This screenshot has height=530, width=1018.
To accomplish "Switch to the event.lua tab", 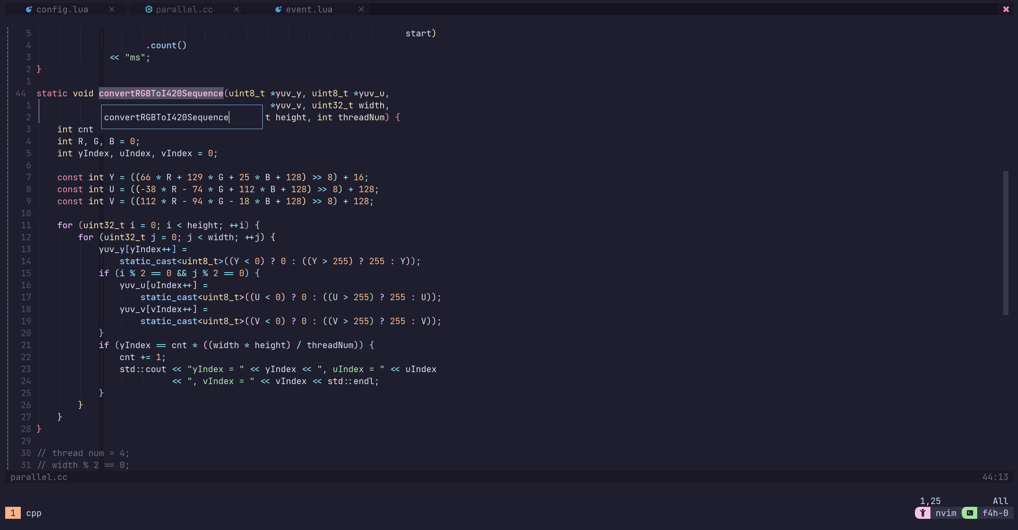I will 309,9.
